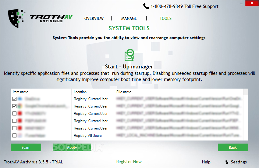Click the Settings gear icon
The image size is (259, 168).
click(227, 162)
